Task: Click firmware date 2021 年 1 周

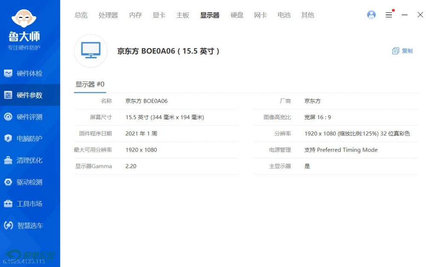Action: pyautogui.click(x=141, y=134)
